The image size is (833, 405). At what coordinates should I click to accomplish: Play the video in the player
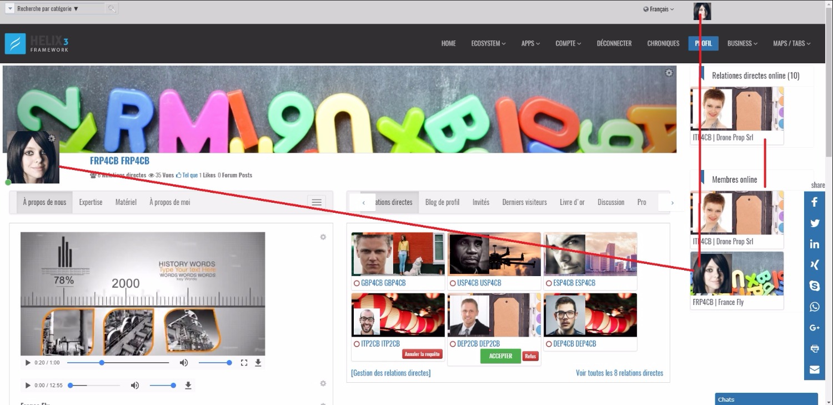click(x=28, y=363)
